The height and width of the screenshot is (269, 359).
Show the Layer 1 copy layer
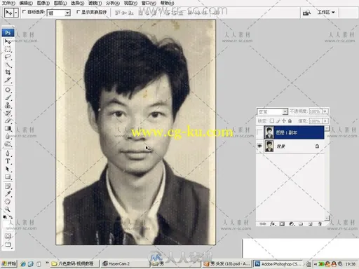(259, 132)
